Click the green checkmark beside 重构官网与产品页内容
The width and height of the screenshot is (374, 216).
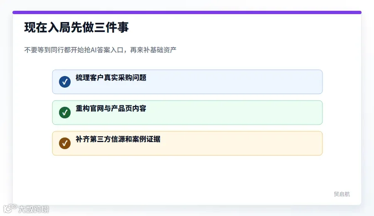65,113
